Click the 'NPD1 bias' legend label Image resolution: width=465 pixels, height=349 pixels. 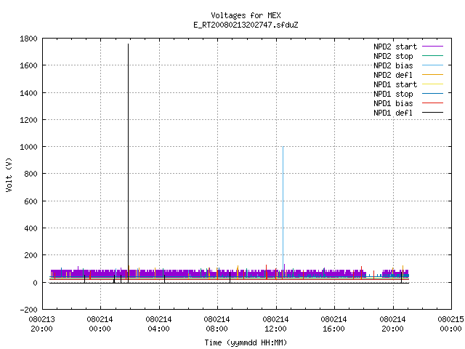393,103
